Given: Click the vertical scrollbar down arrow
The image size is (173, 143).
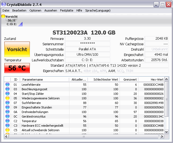Looking at the screenshot, I should (x=167, y=132).
